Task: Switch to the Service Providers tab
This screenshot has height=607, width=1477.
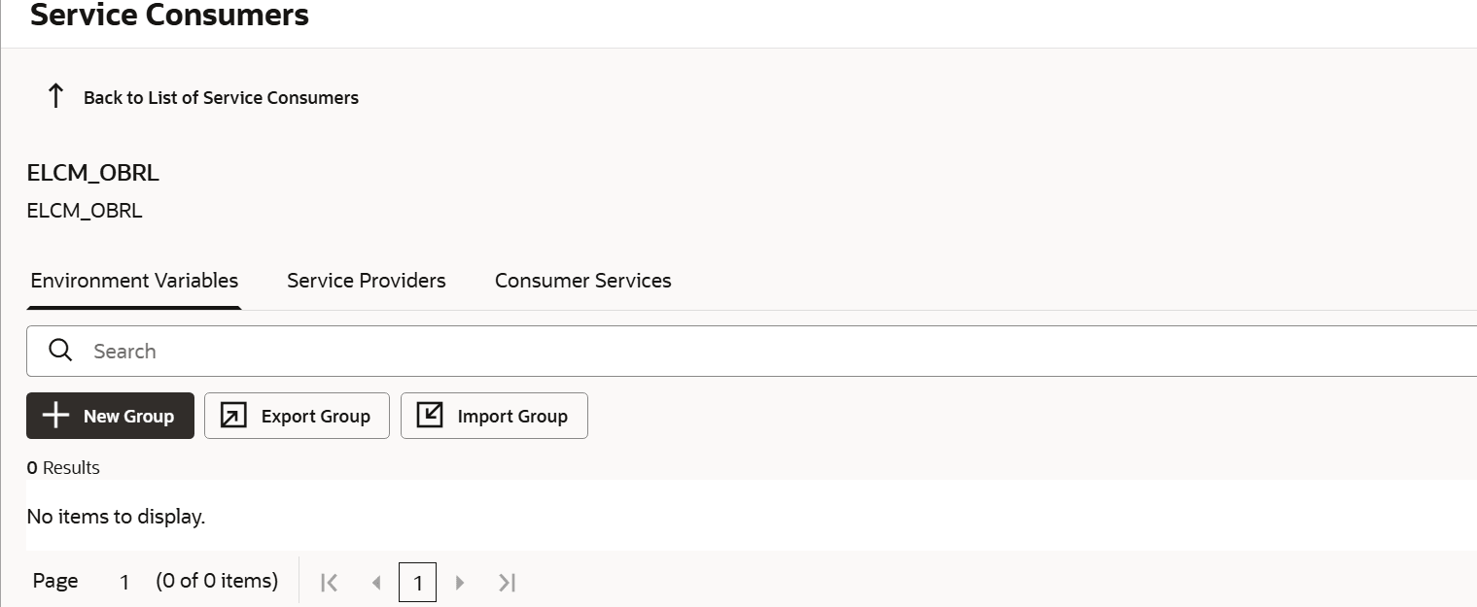Action: click(366, 281)
